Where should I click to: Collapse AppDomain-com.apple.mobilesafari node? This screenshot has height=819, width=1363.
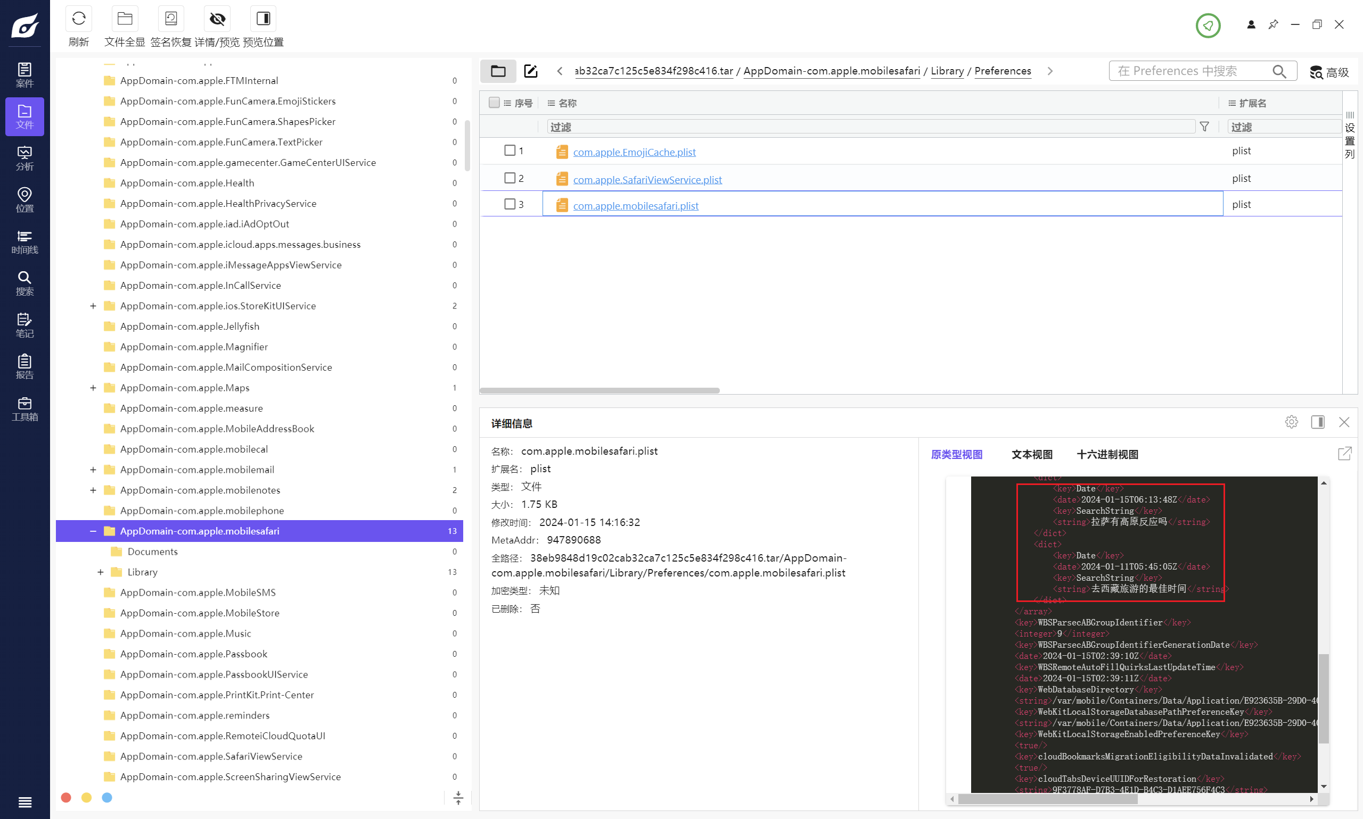(93, 531)
